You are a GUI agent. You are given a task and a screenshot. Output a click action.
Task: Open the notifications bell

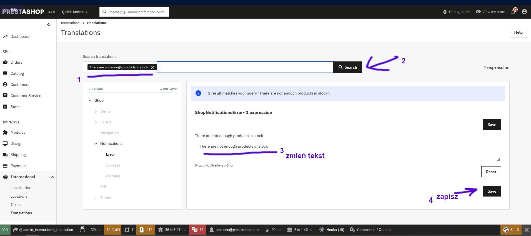coord(514,11)
